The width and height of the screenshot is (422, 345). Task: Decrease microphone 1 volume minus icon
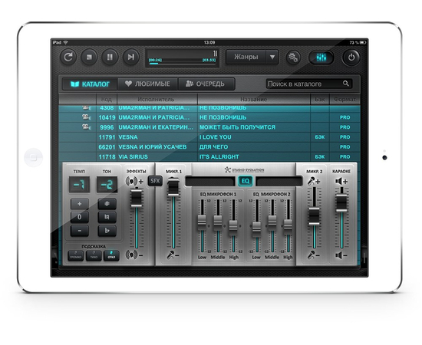point(173,255)
